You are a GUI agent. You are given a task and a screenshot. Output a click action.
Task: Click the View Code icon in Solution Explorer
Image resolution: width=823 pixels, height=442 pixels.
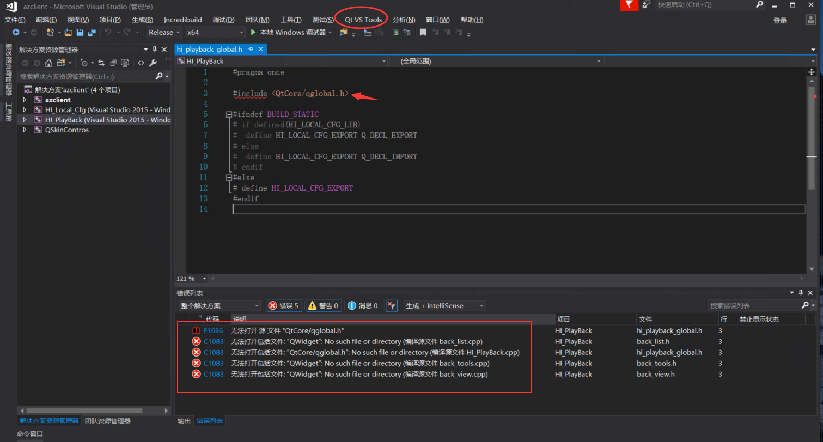[141, 63]
